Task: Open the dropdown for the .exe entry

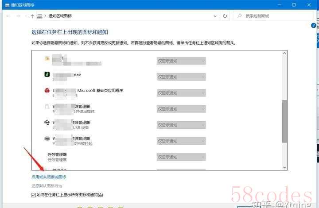Action: point(181,77)
